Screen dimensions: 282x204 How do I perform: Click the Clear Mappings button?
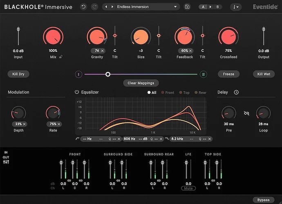141,83
